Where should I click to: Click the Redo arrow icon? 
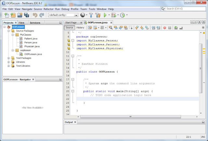[42, 15]
